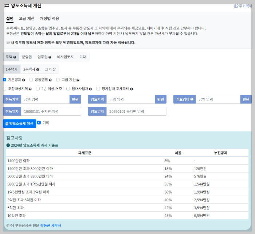
Task: Select the 기타 property type tab
Action: (x=83, y=57)
